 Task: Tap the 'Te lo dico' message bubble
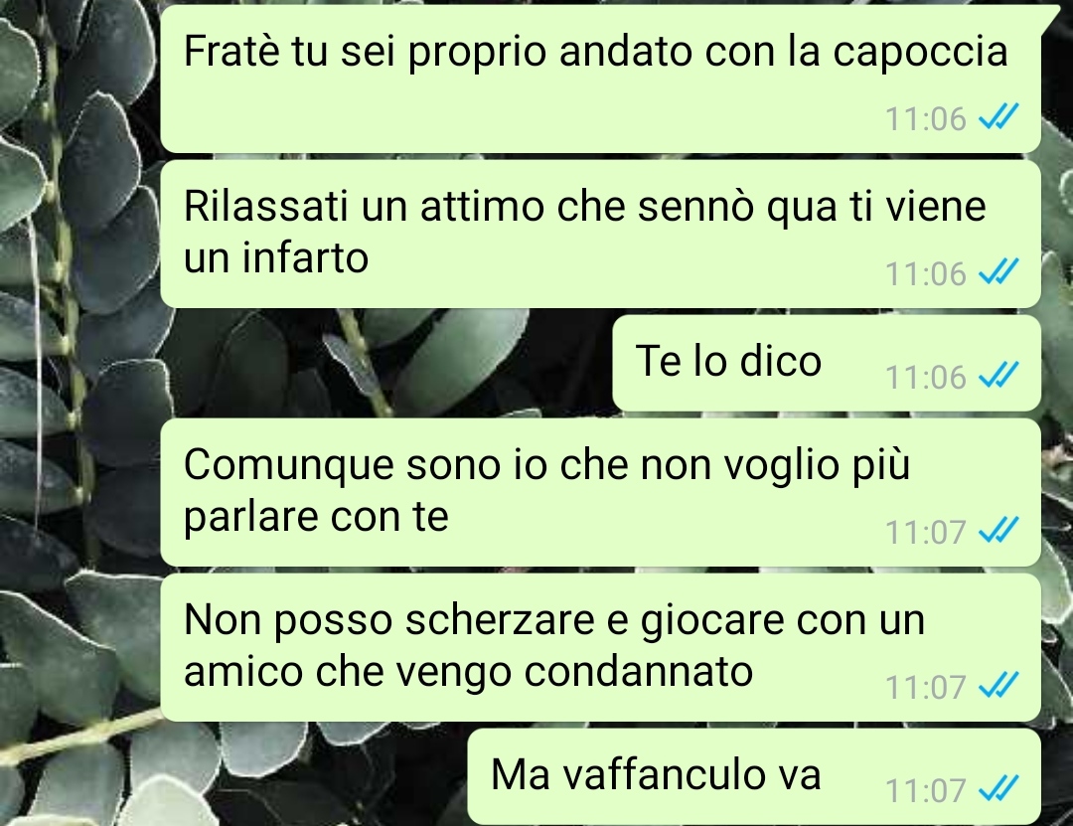coord(827,363)
